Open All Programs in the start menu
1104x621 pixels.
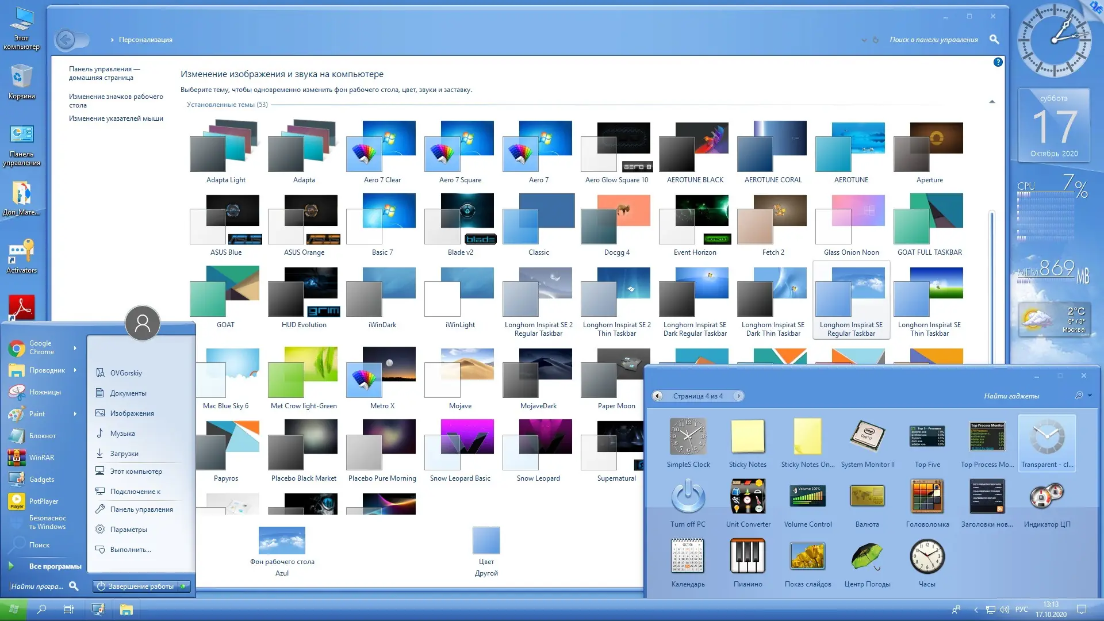tap(55, 566)
